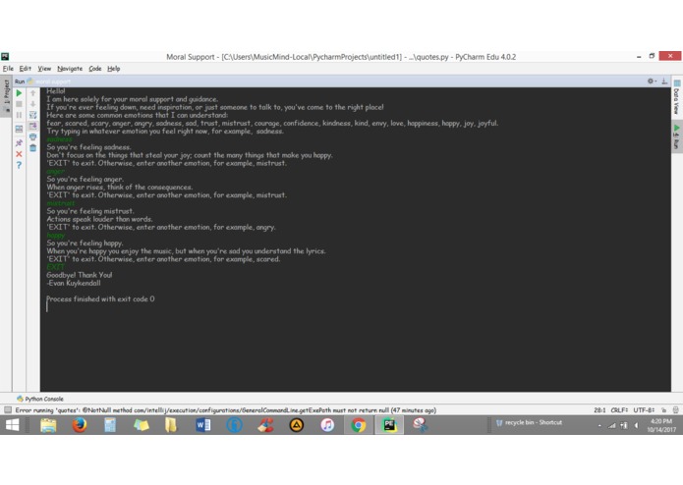Viewport: 683px width, 485px height.
Task: Switch to the Python Console tab
Action: click(x=40, y=399)
